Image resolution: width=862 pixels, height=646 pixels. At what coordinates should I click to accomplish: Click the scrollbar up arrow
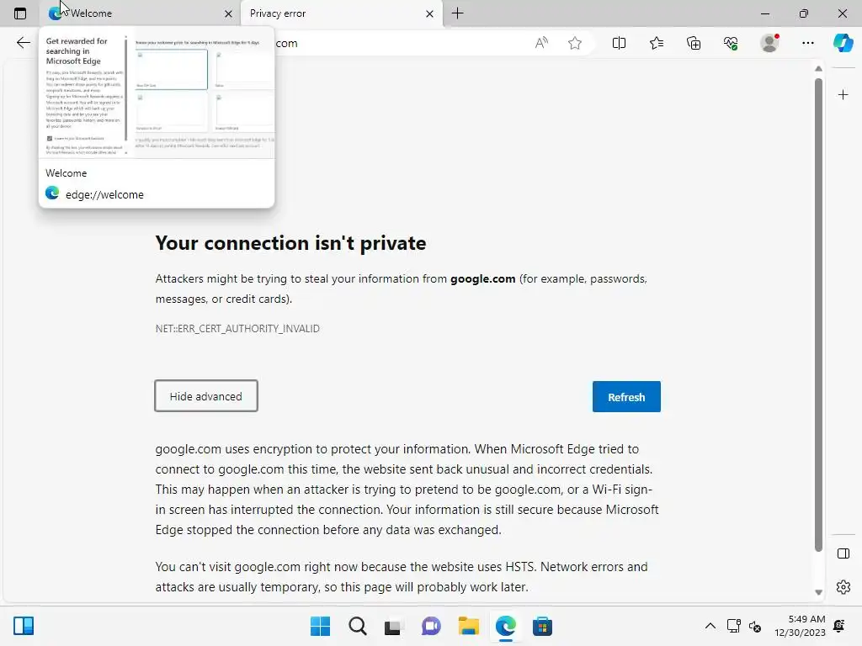point(818,69)
